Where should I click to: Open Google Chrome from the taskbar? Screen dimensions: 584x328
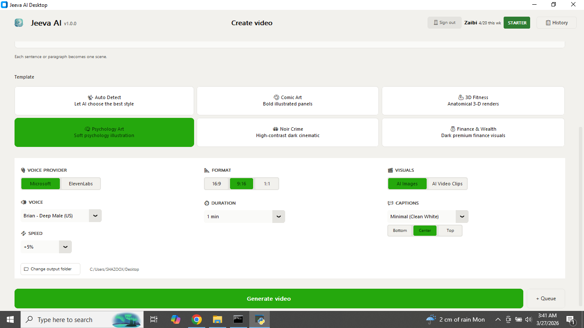pos(197,319)
